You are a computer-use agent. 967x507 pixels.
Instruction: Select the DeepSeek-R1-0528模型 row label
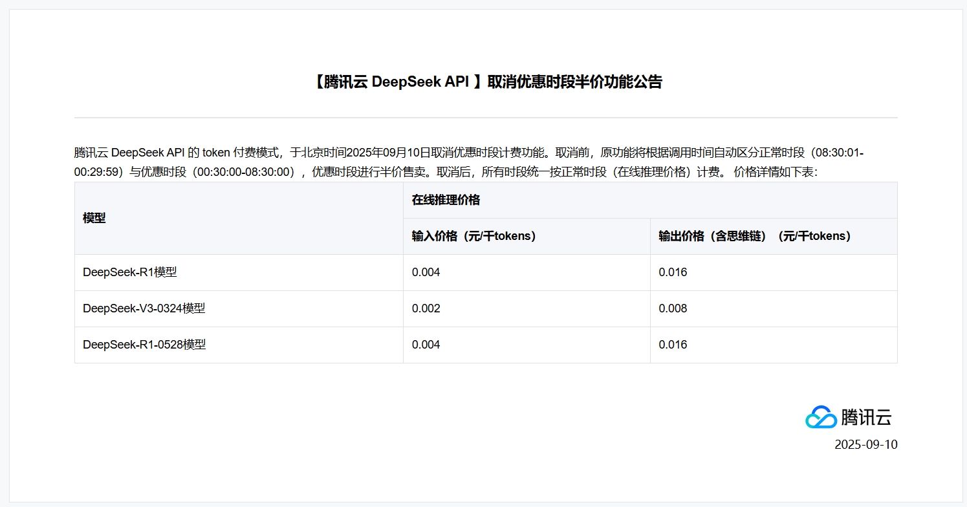click(x=144, y=345)
